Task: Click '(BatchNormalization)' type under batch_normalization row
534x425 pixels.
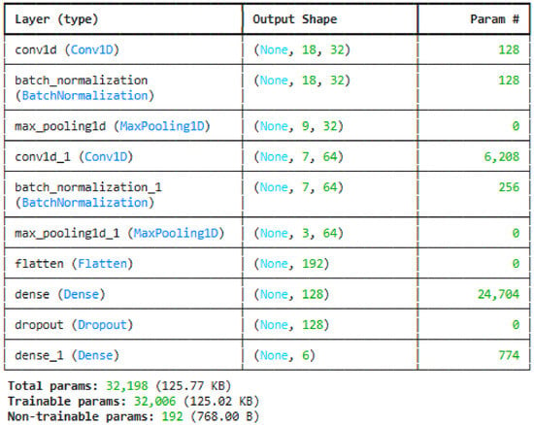Action: point(84,96)
